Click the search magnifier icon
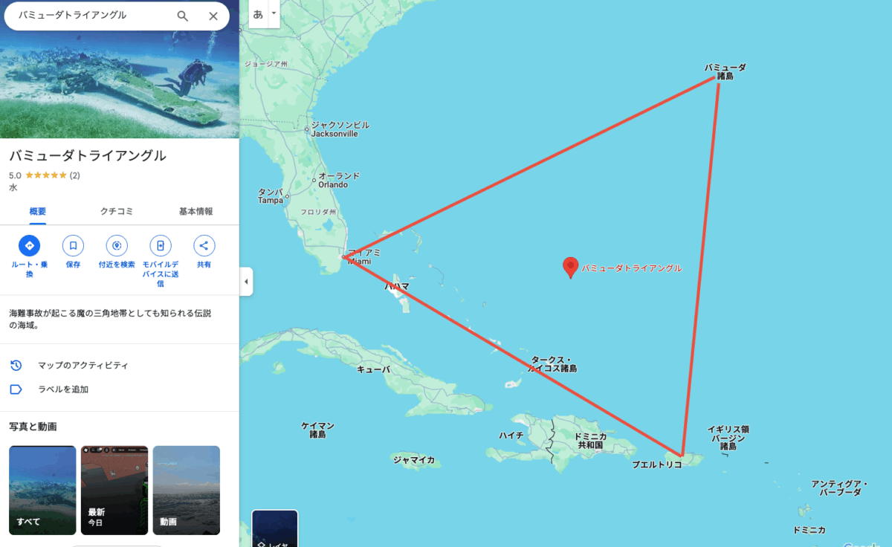 (x=183, y=16)
